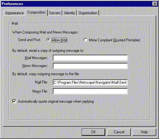Click the Preferences title bar text
The height and width of the screenshot is (139, 159).
click(12, 4)
